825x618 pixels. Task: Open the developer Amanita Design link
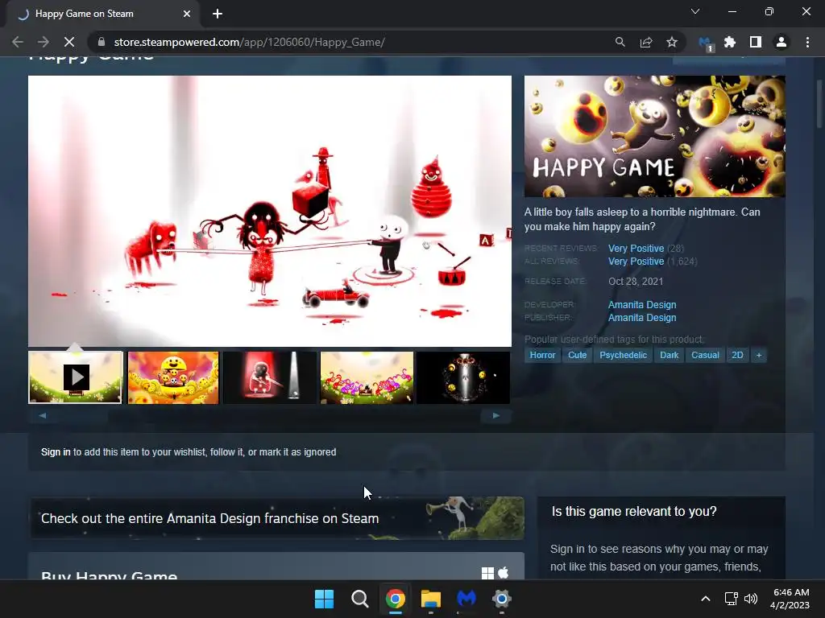[642, 305]
